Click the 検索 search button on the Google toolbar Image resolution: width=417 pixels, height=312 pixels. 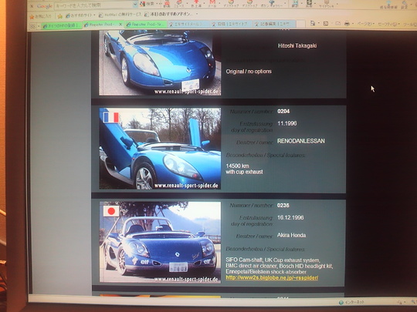(x=147, y=4)
